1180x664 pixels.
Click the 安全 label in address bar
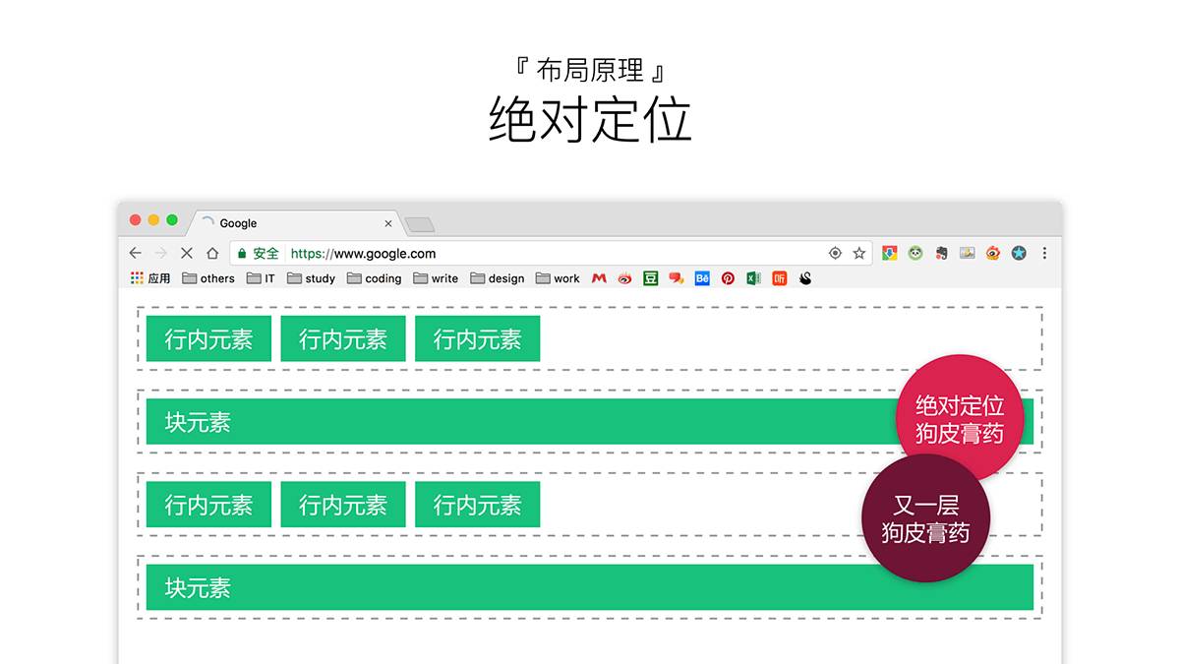coord(266,253)
